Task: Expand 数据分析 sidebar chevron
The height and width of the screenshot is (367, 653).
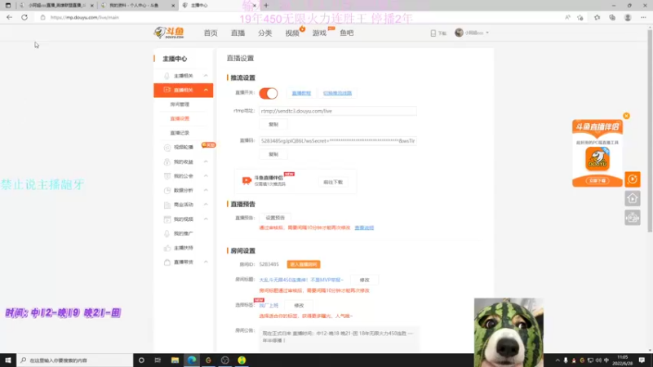Action: click(206, 190)
